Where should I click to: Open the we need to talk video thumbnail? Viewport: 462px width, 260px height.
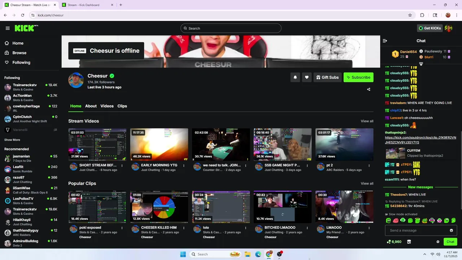(221, 144)
